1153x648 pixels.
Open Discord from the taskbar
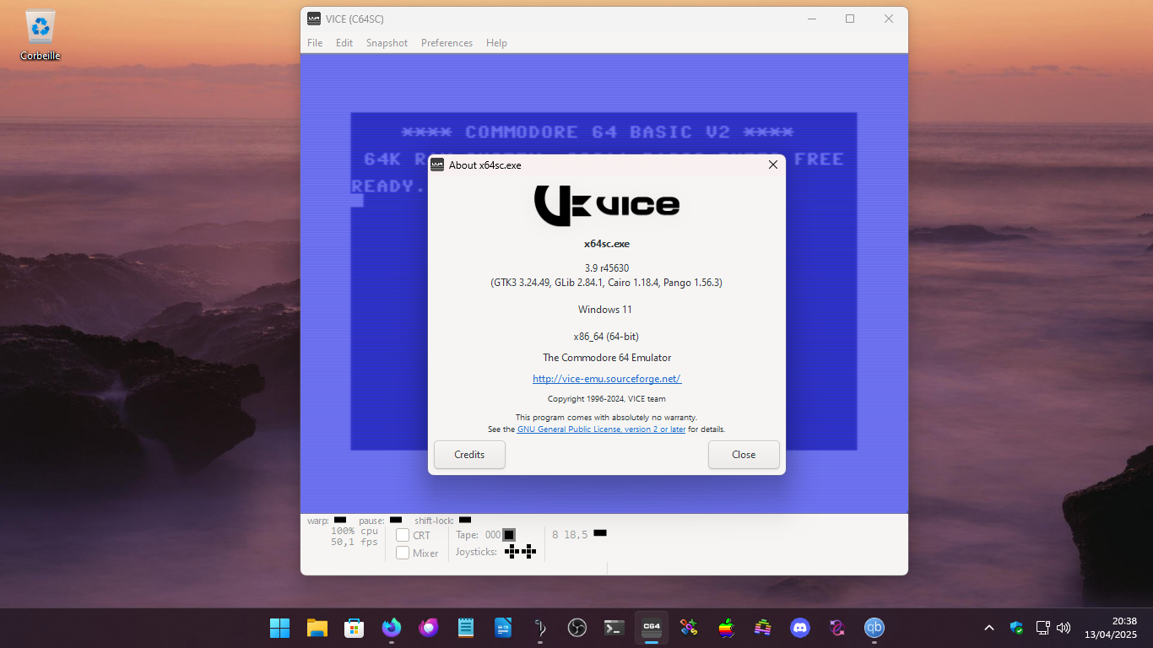coord(799,628)
